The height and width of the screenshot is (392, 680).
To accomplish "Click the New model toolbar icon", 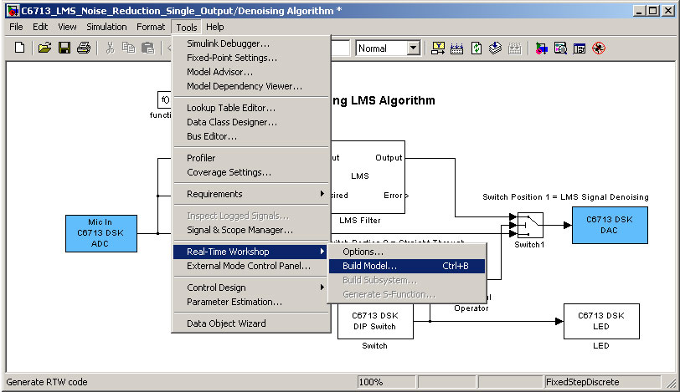I will coord(19,48).
